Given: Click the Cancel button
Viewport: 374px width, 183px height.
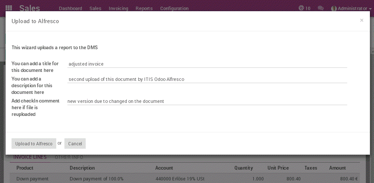Looking at the screenshot, I should tap(75, 143).
